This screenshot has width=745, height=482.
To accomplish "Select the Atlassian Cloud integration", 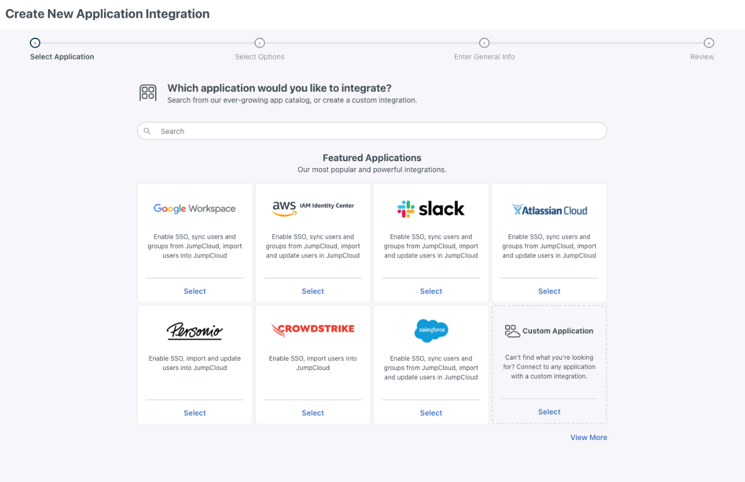I will coord(549,292).
